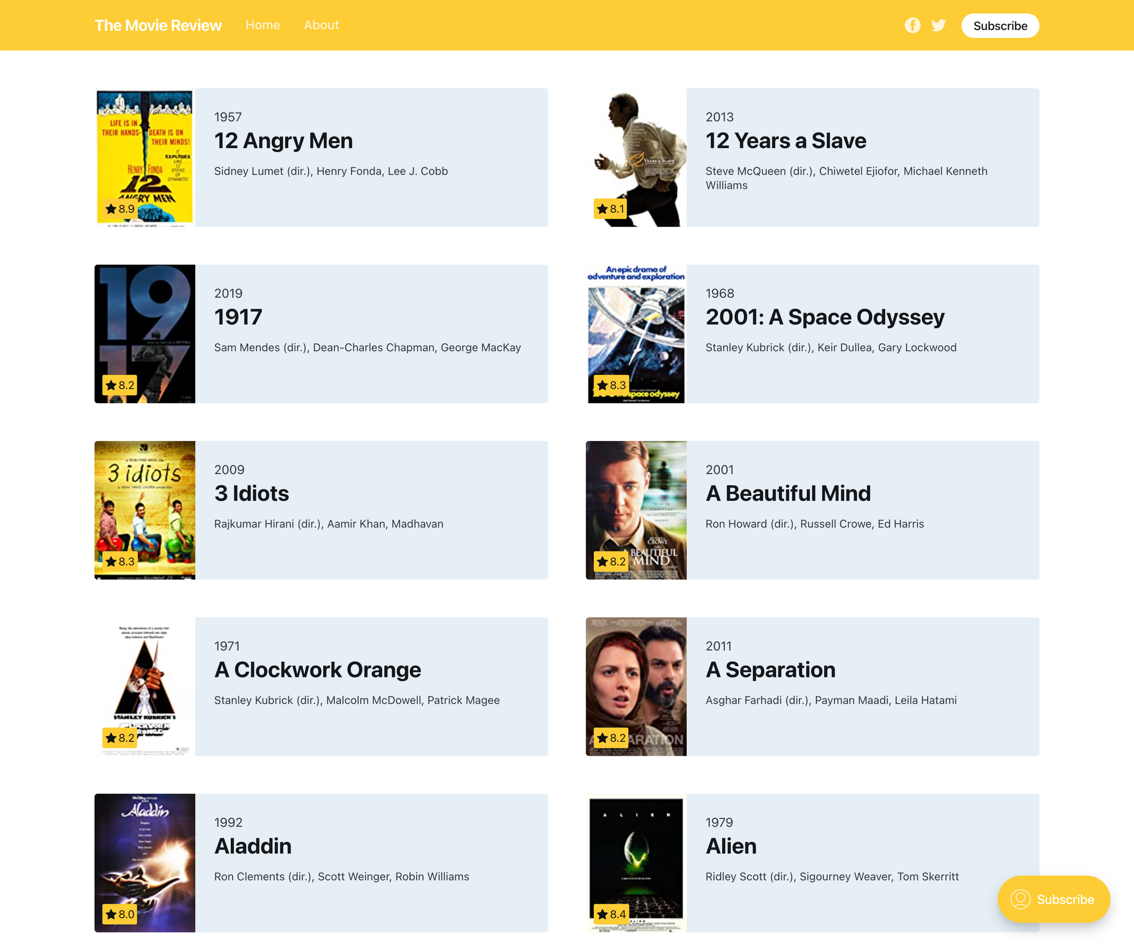Click the 3 Idiots movie poster
The height and width of the screenshot is (945, 1134).
[x=145, y=510]
